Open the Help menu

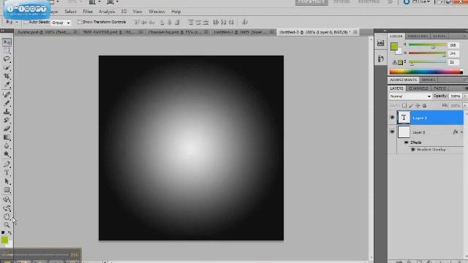coord(176,12)
